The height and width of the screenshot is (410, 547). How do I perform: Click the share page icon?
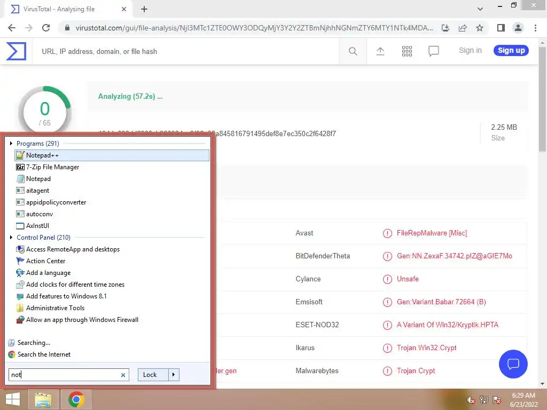pos(463,28)
